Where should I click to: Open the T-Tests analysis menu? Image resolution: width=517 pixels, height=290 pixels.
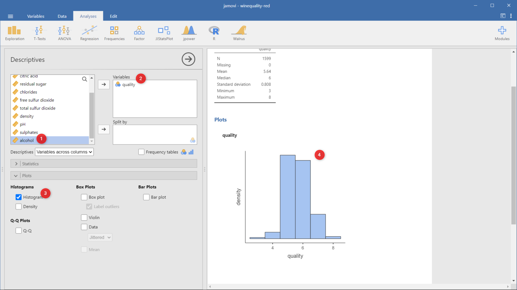[x=39, y=33]
